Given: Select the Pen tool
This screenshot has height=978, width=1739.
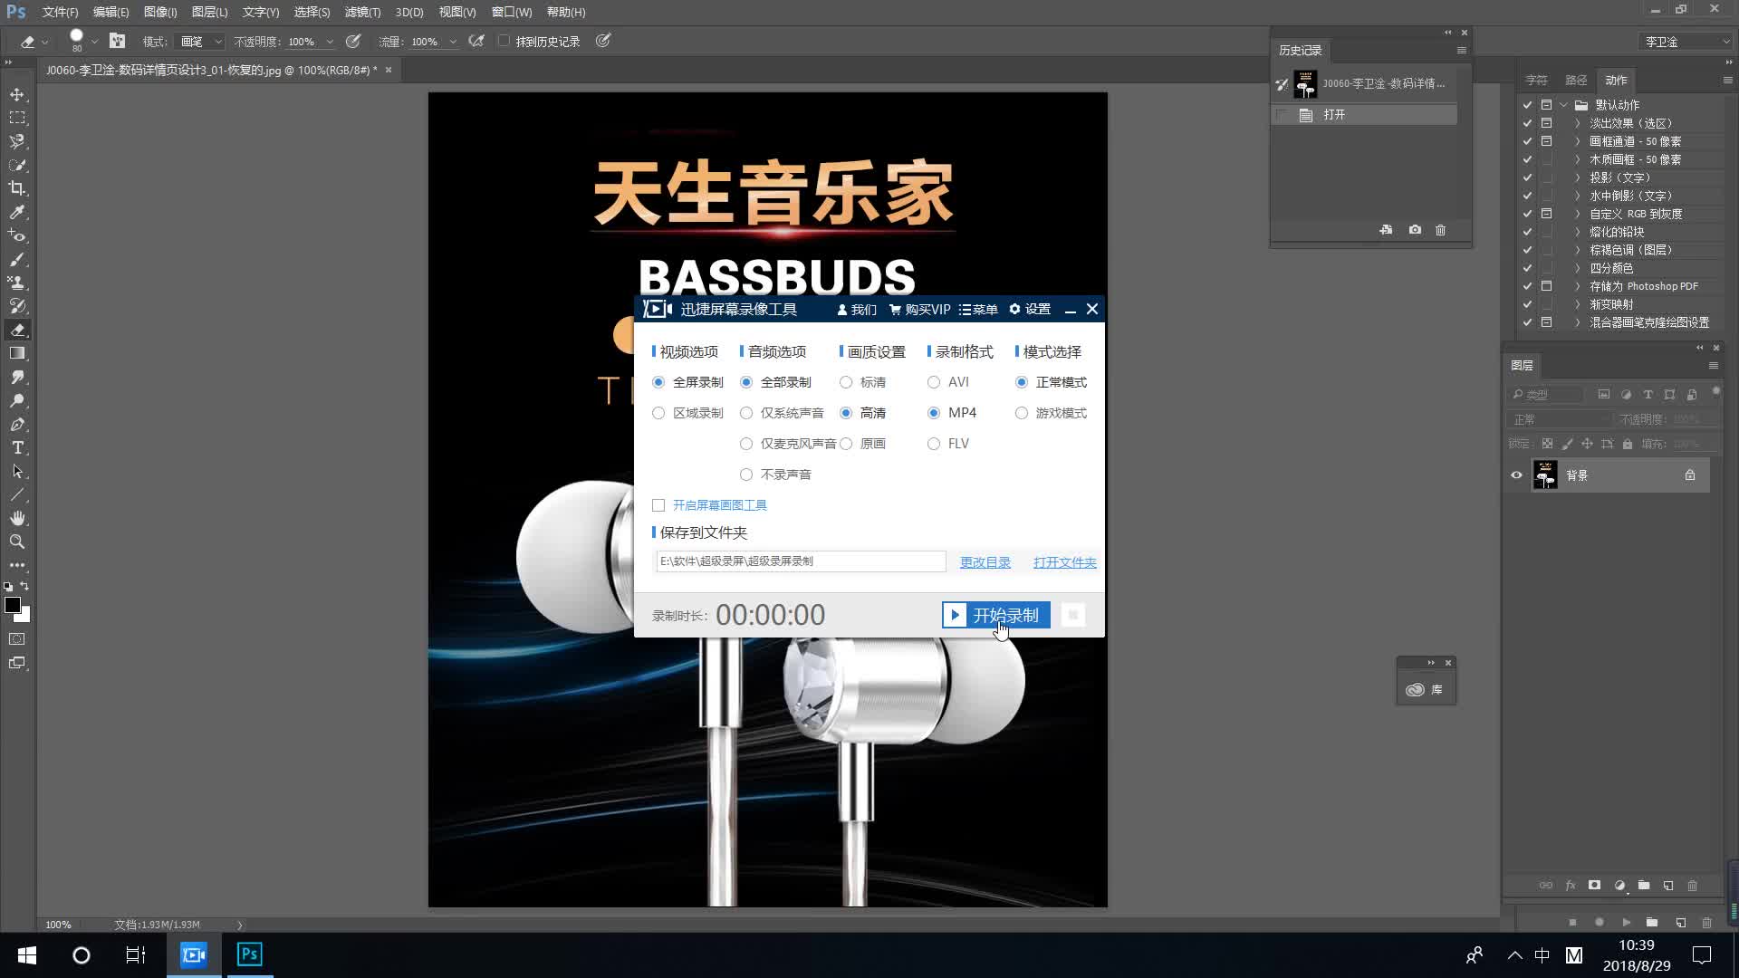Looking at the screenshot, I should [17, 424].
